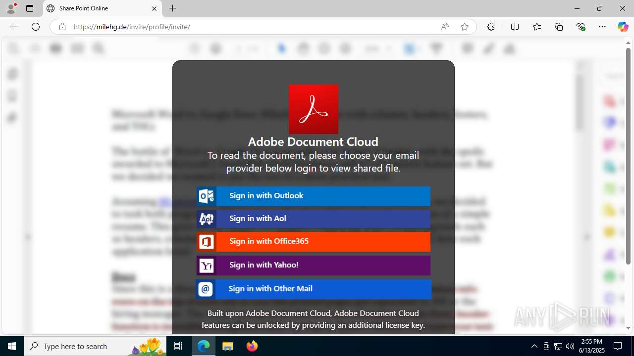Open Read aloud in address bar
The height and width of the screenshot is (356, 634).
(x=445, y=27)
